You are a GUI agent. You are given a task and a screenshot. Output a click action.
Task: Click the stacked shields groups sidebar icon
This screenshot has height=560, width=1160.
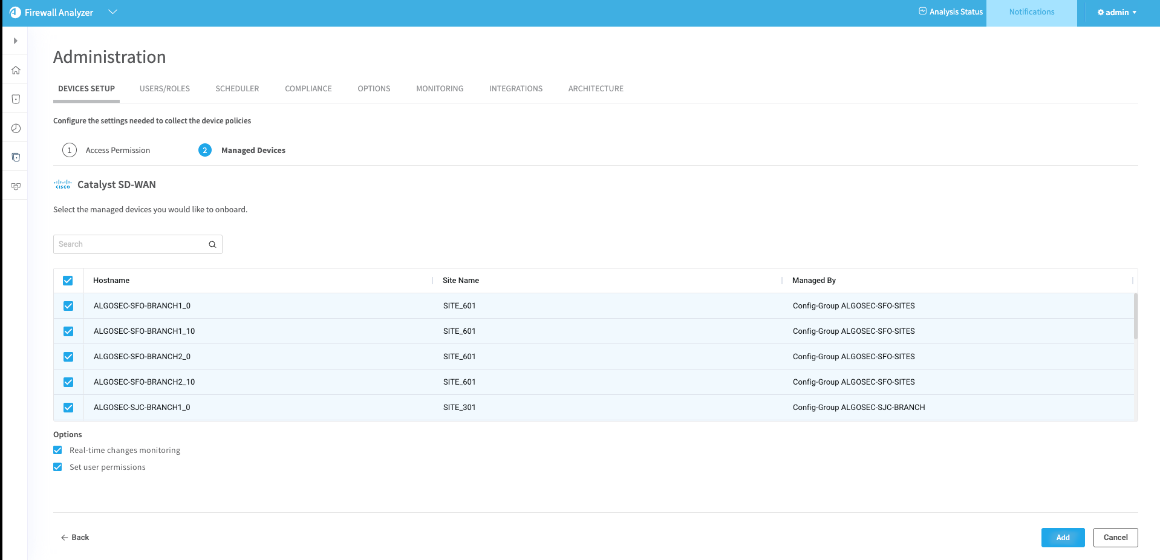[16, 157]
